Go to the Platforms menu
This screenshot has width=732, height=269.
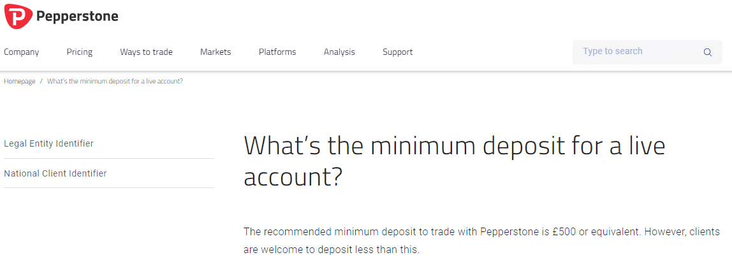277,52
